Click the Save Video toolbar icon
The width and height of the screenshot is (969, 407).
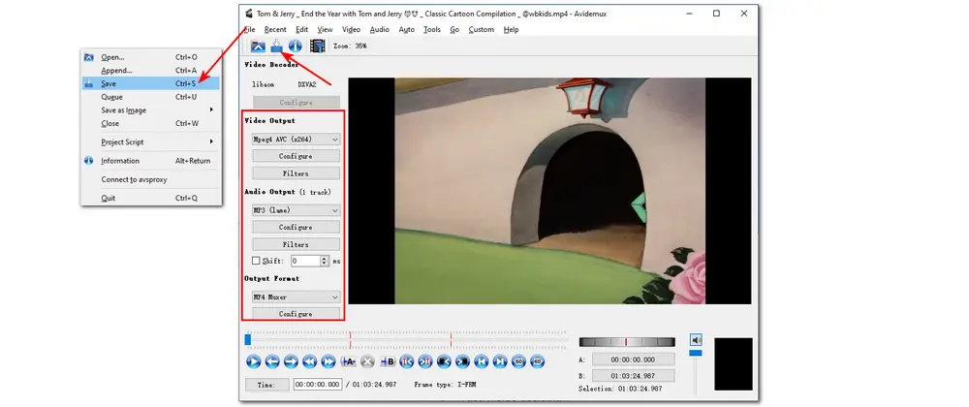coord(276,46)
